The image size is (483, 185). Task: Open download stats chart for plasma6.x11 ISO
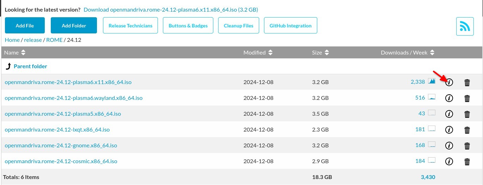coord(432,81)
